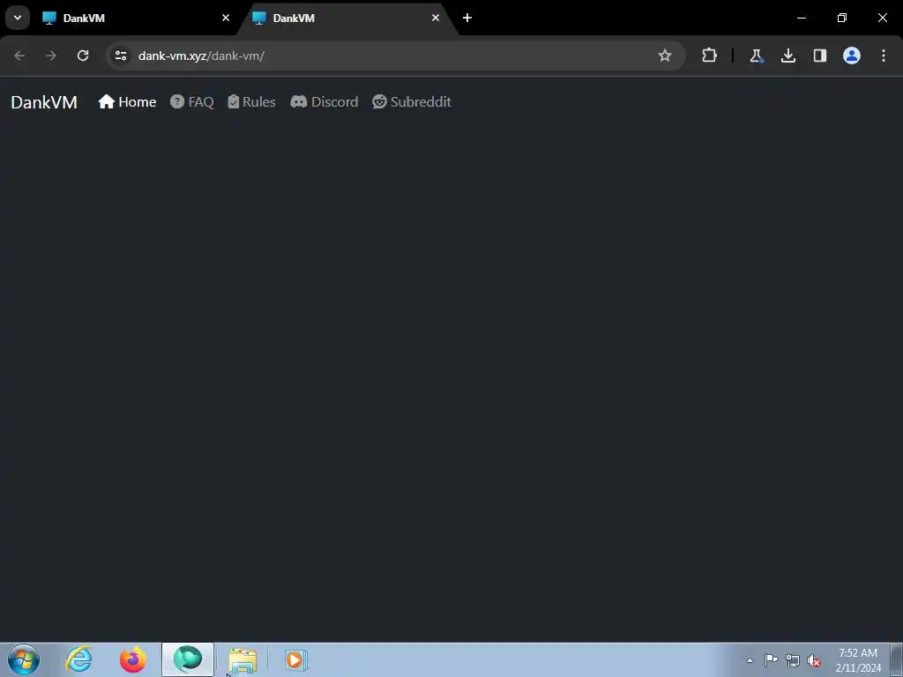Close the first DankVM tab
903x677 pixels.
226,18
